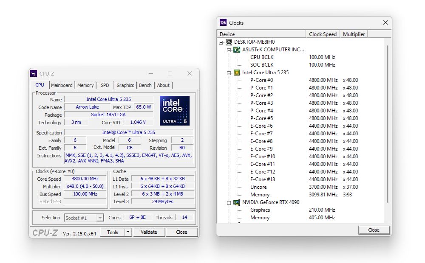Switch to the Graphics tab
This screenshot has height=263, width=425.
tap(125, 85)
